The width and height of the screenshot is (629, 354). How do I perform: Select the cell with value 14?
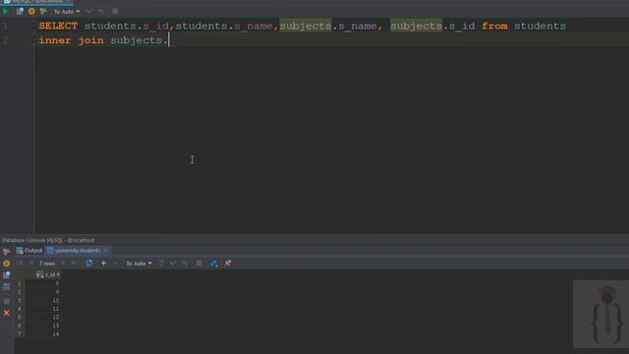[x=42, y=334]
